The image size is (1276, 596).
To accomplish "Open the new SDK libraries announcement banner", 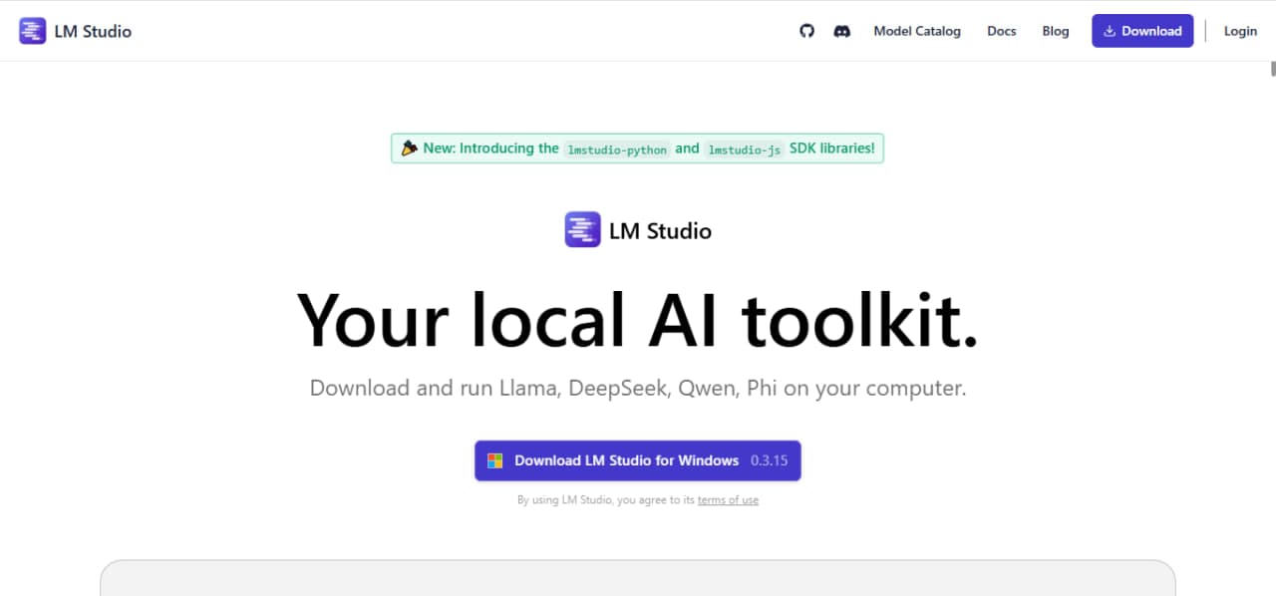I will tap(637, 149).
